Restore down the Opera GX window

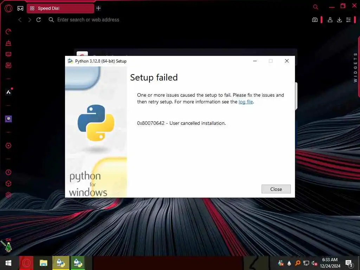343,6
